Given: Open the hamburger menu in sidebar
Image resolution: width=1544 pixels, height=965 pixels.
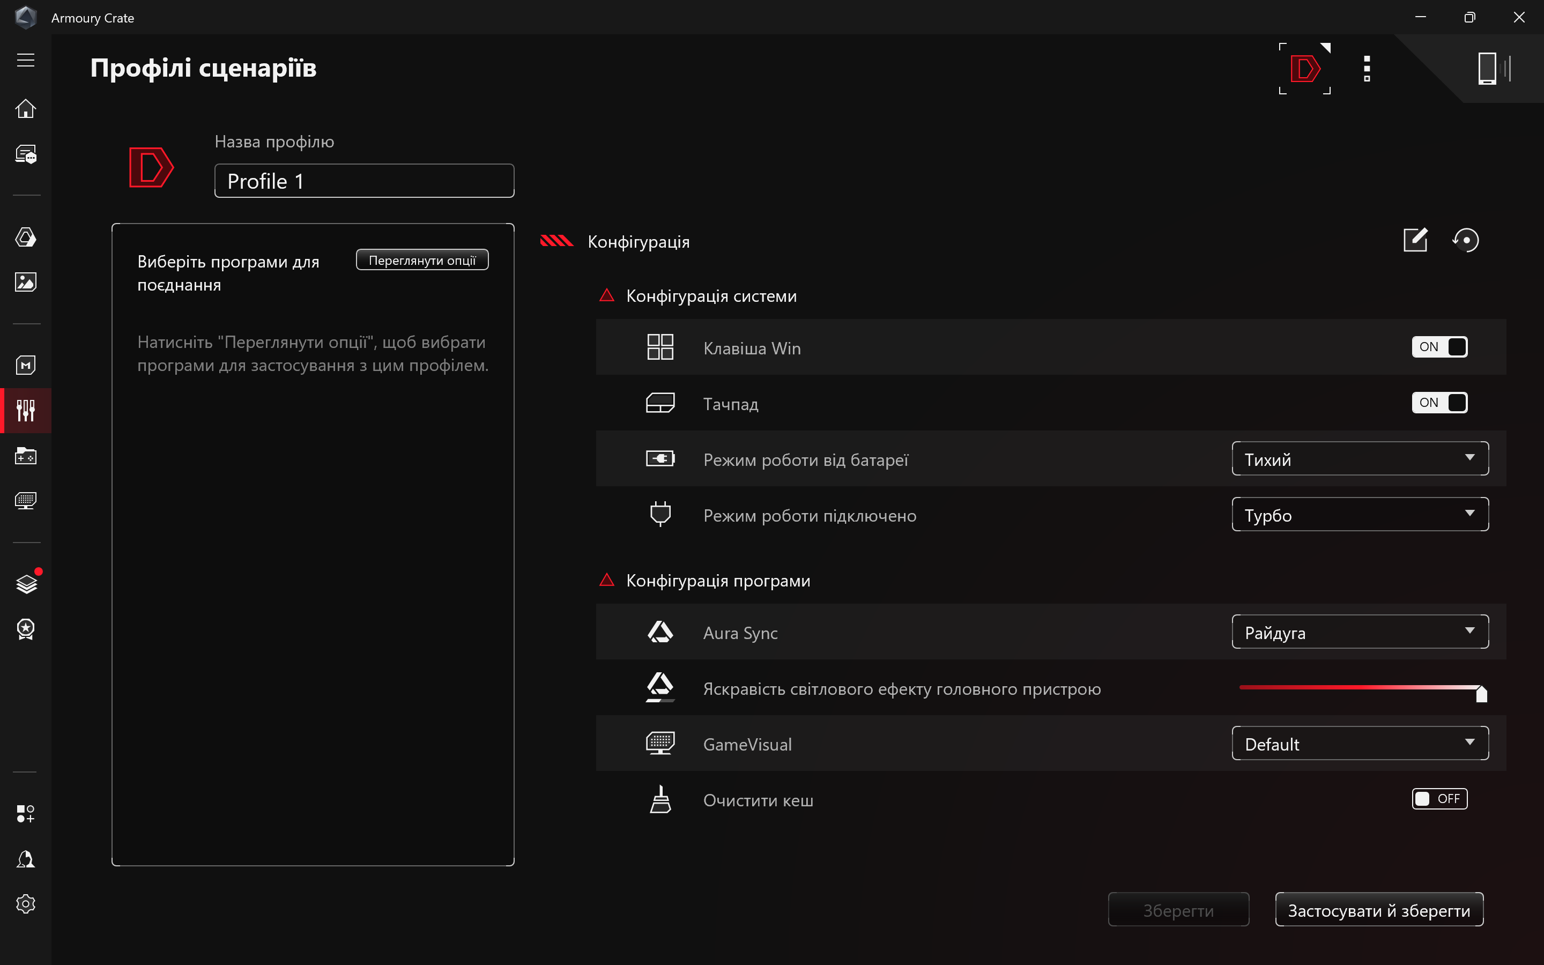Looking at the screenshot, I should pyautogui.click(x=26, y=60).
